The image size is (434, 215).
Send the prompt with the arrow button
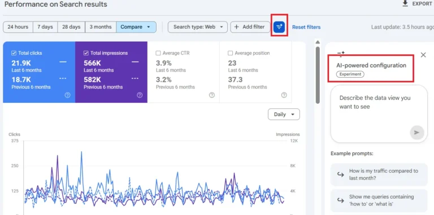(416, 133)
